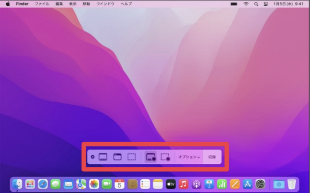The width and height of the screenshot is (310, 193).
Task: Choose record selected portion mode
Action: [165, 157]
